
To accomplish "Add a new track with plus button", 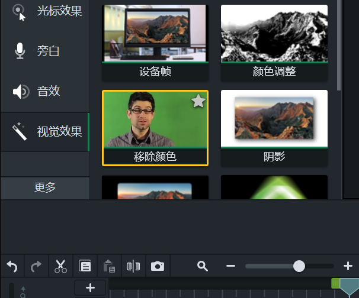I will (x=90, y=288).
